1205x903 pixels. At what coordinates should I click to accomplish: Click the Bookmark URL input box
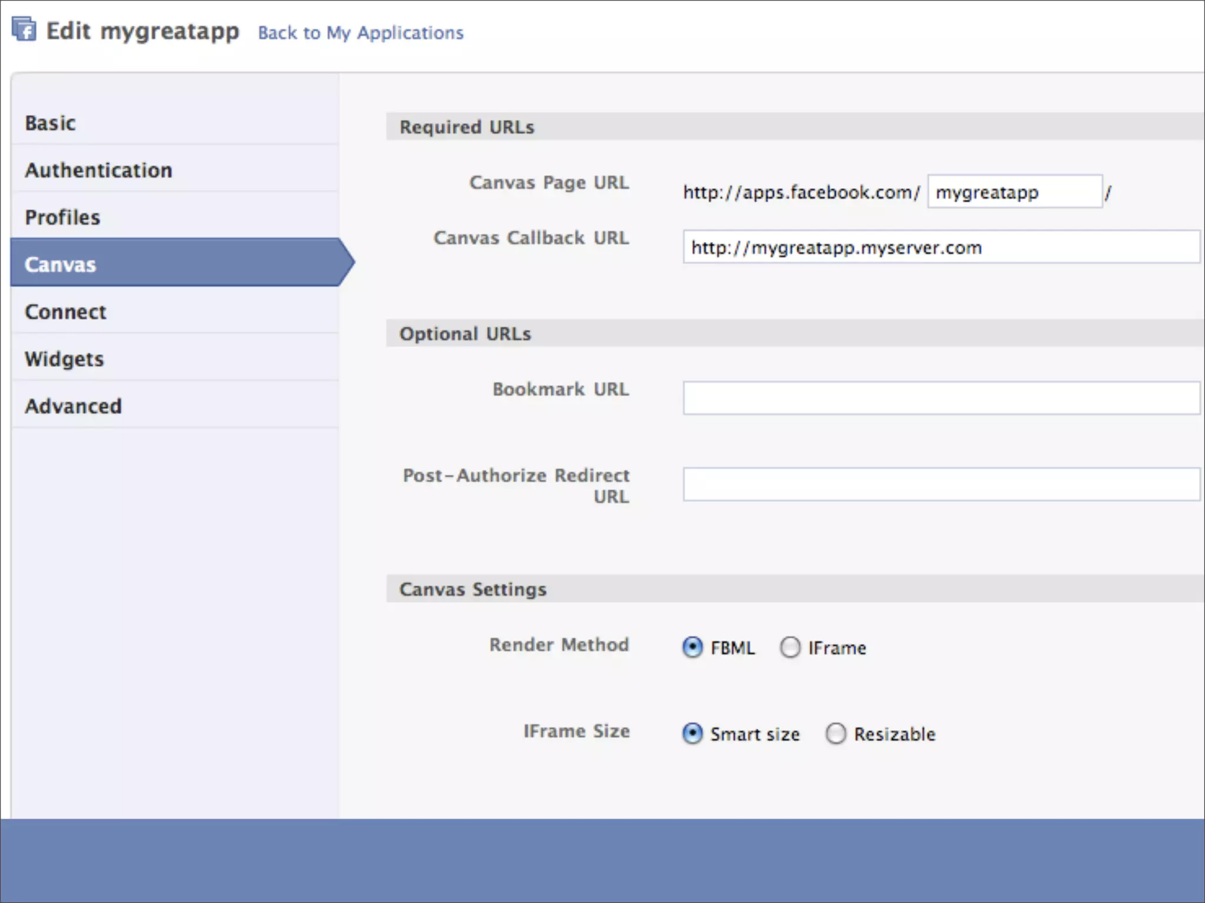click(940, 398)
